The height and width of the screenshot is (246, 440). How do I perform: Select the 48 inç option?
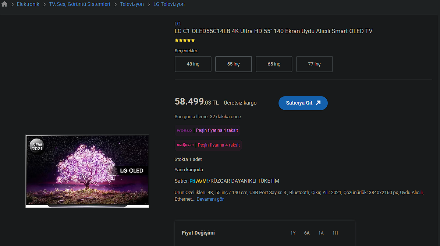tap(193, 64)
